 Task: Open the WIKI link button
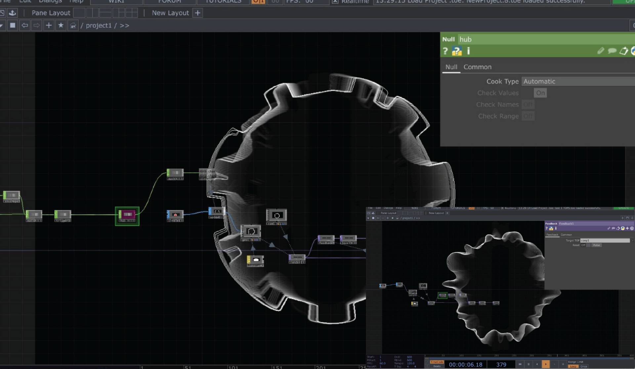[x=116, y=2]
